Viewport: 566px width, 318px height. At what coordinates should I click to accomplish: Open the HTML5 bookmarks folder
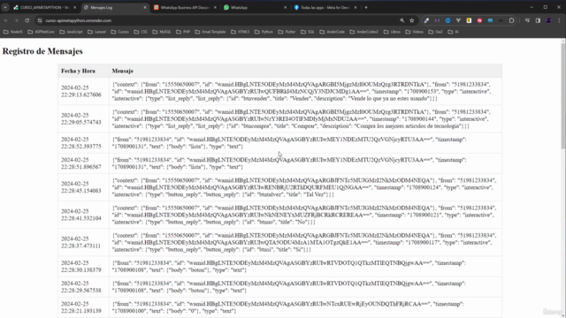[241, 32]
